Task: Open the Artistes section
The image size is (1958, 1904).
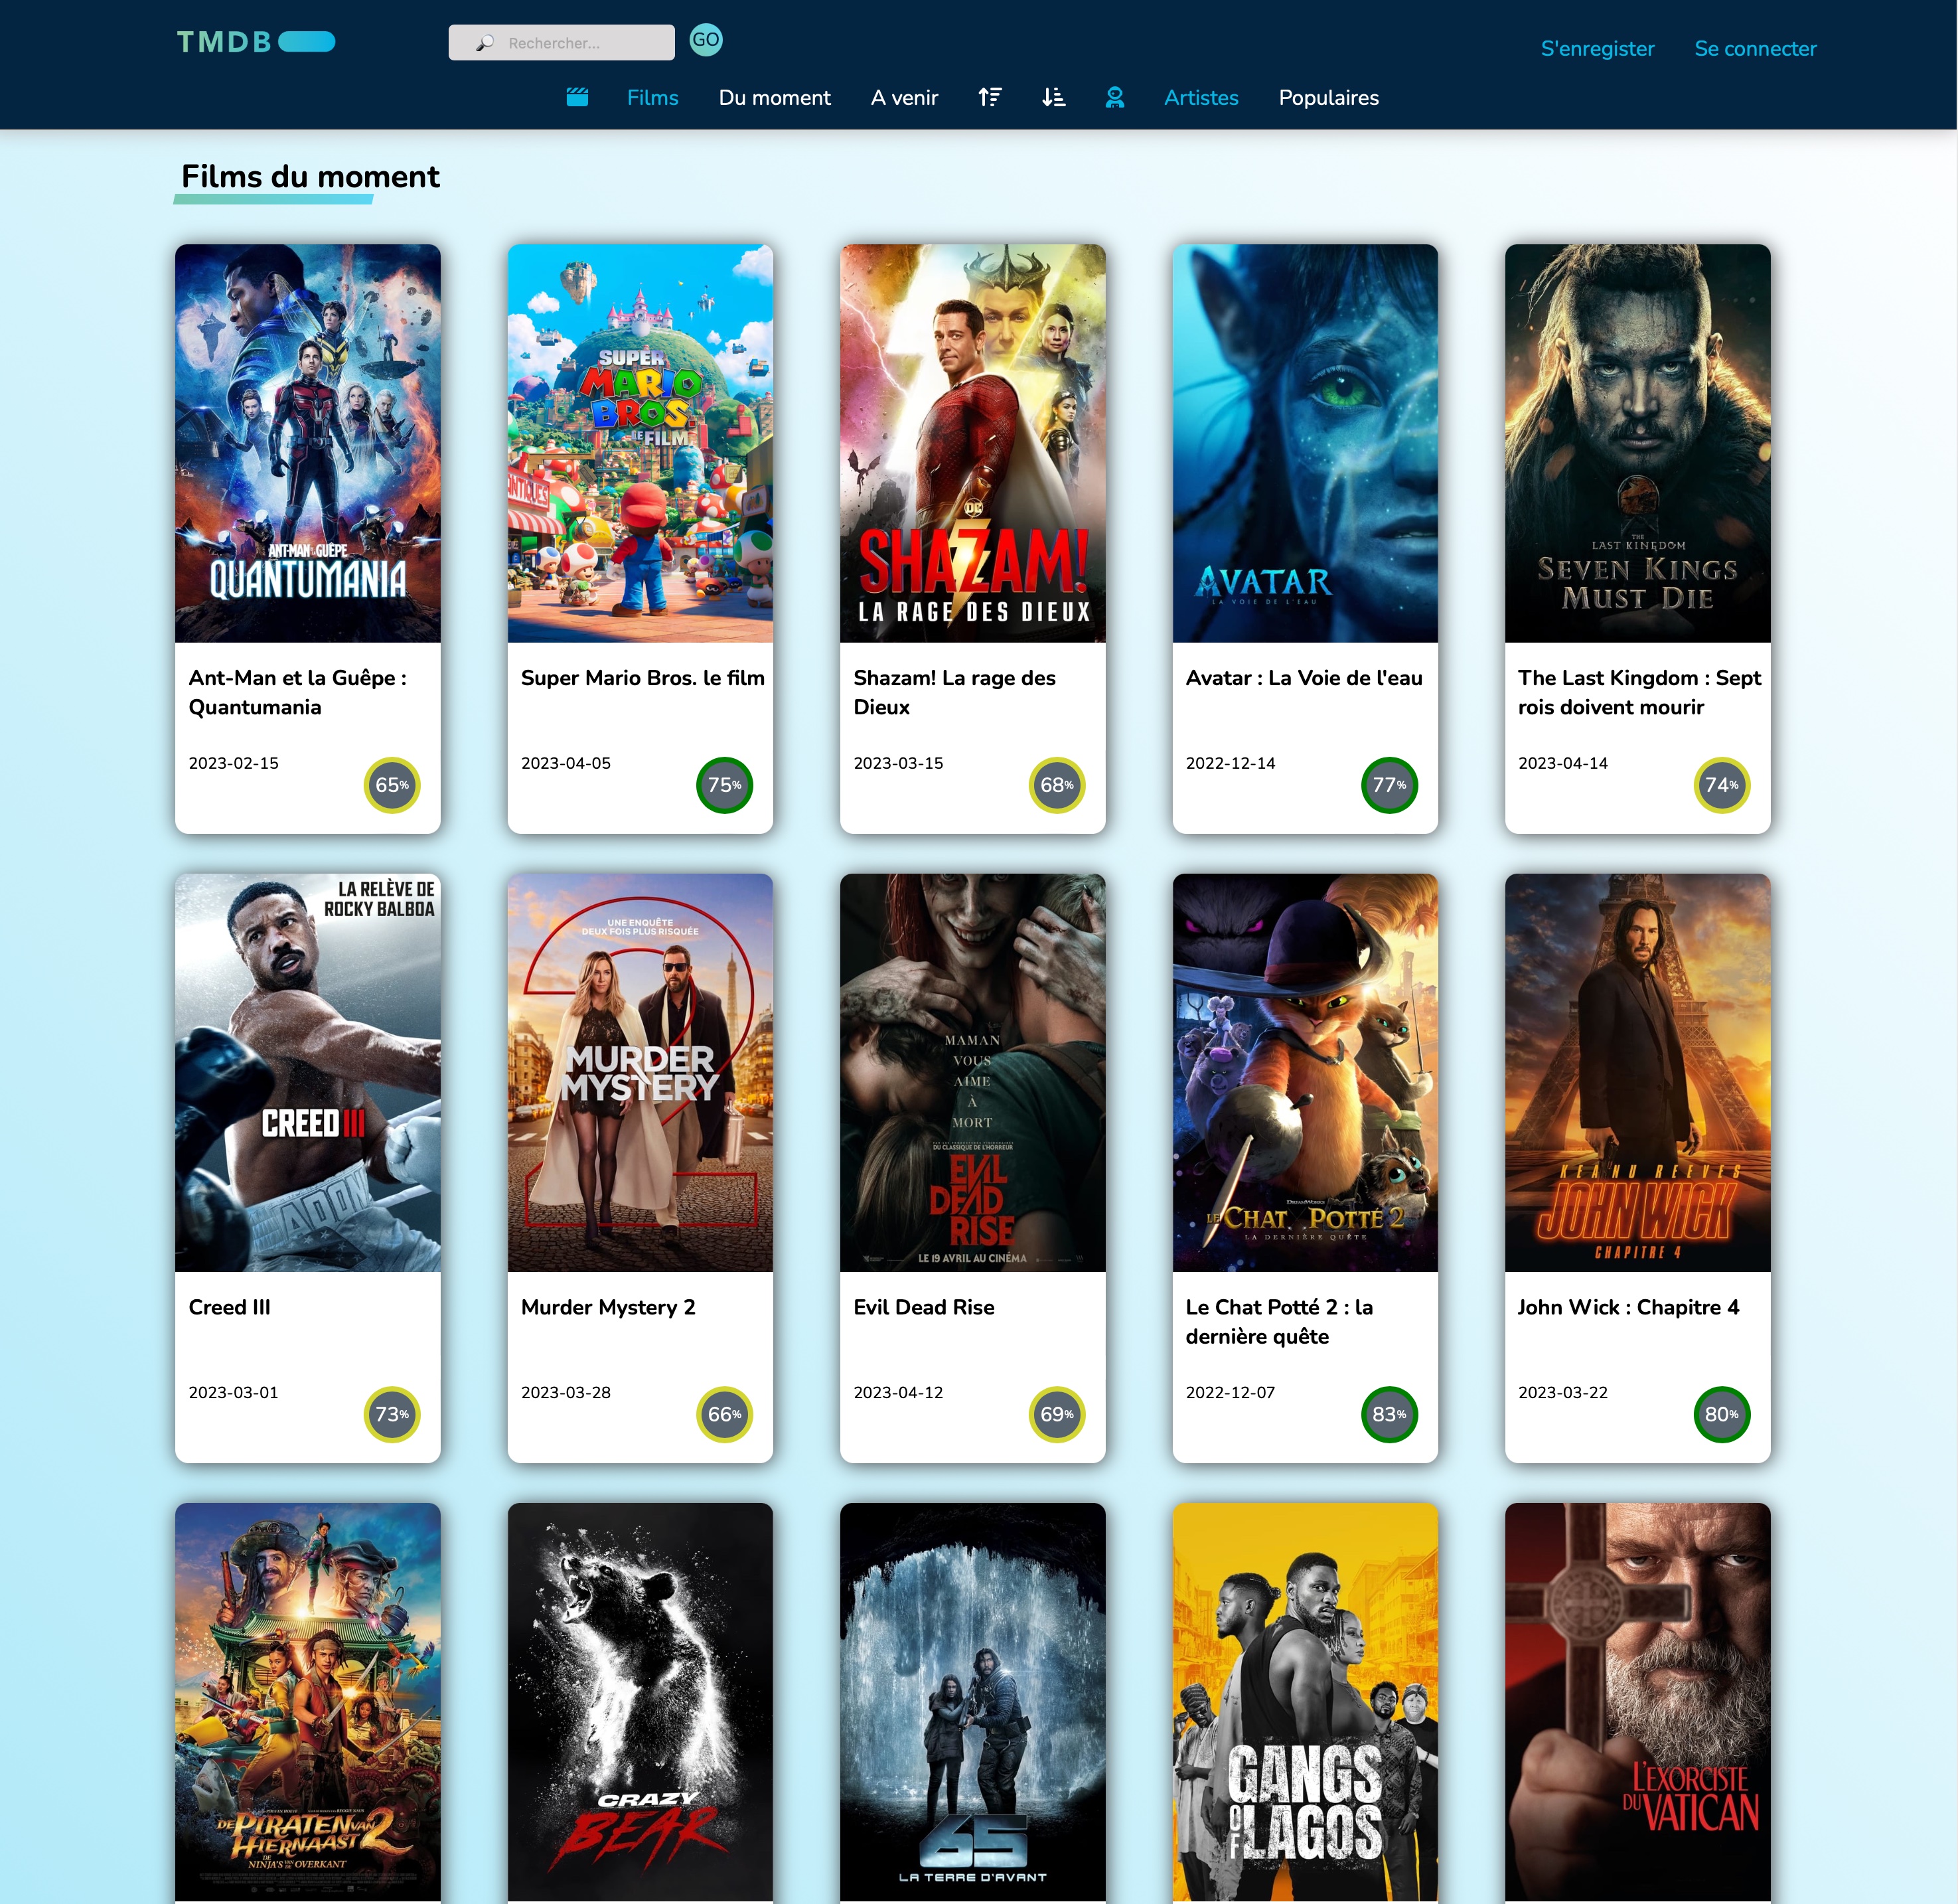Action: [x=1200, y=98]
